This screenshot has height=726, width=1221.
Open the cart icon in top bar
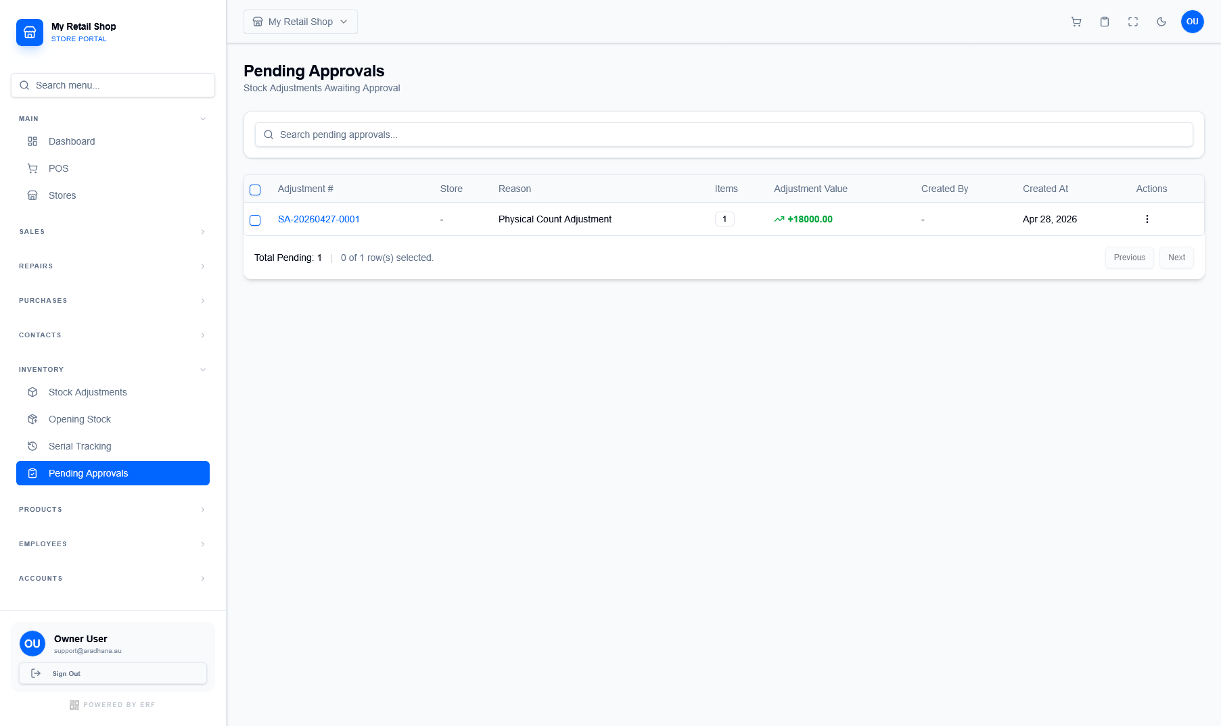(1076, 22)
